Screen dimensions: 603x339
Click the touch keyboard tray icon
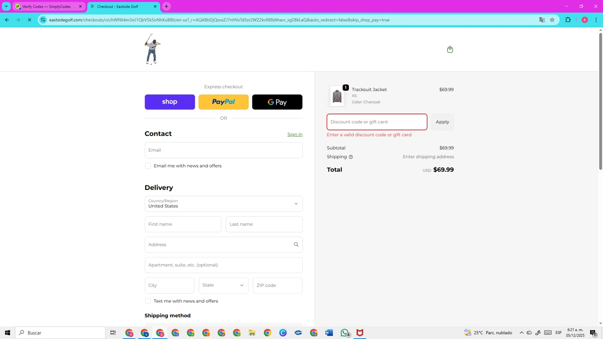[548, 333]
